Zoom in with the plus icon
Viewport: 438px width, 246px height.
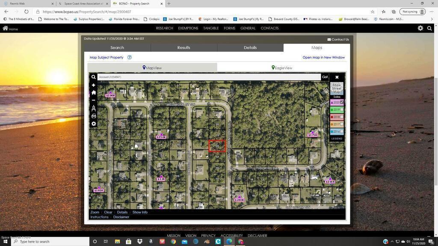coord(93,85)
